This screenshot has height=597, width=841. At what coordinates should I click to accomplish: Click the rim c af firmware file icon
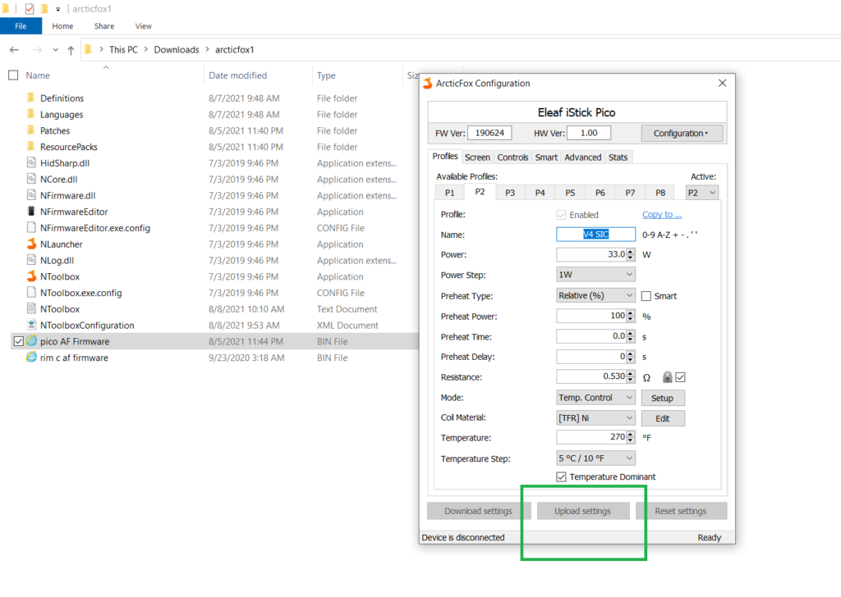point(32,357)
